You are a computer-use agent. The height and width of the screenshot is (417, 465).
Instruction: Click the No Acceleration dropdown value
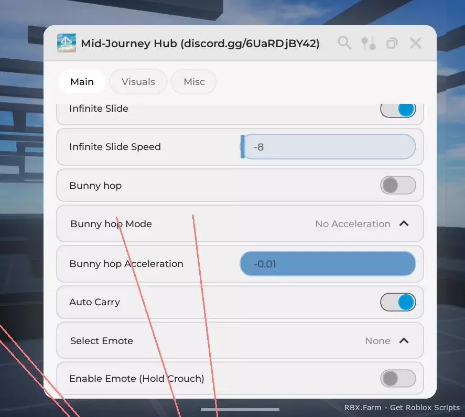[x=353, y=224]
